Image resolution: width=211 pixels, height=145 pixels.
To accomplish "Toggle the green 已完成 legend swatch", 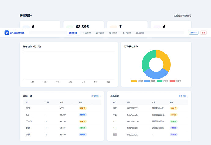I will click(160, 81).
